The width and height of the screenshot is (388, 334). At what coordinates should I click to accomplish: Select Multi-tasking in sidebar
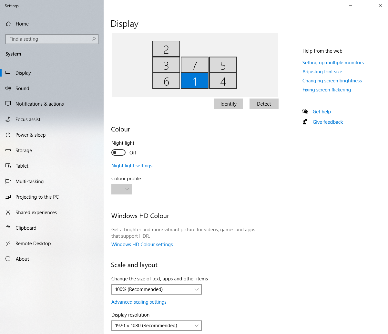point(52,182)
